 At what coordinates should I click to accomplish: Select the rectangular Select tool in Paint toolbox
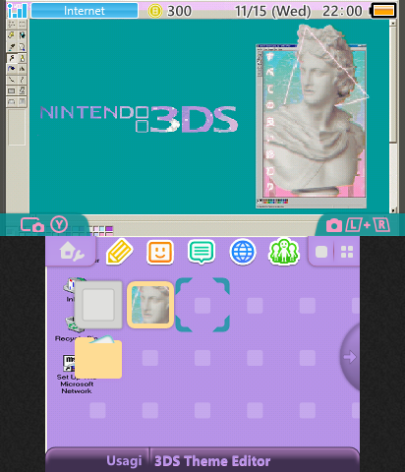click(22, 25)
